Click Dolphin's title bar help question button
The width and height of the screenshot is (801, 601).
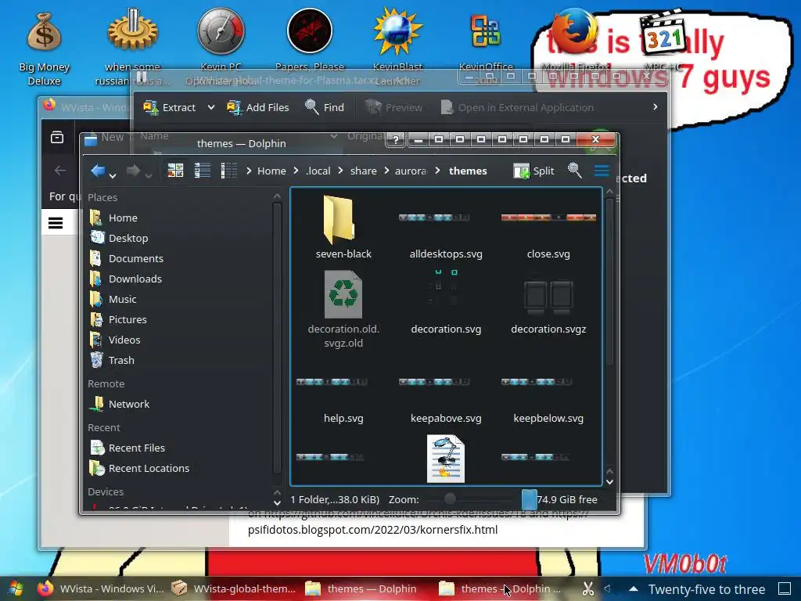395,139
